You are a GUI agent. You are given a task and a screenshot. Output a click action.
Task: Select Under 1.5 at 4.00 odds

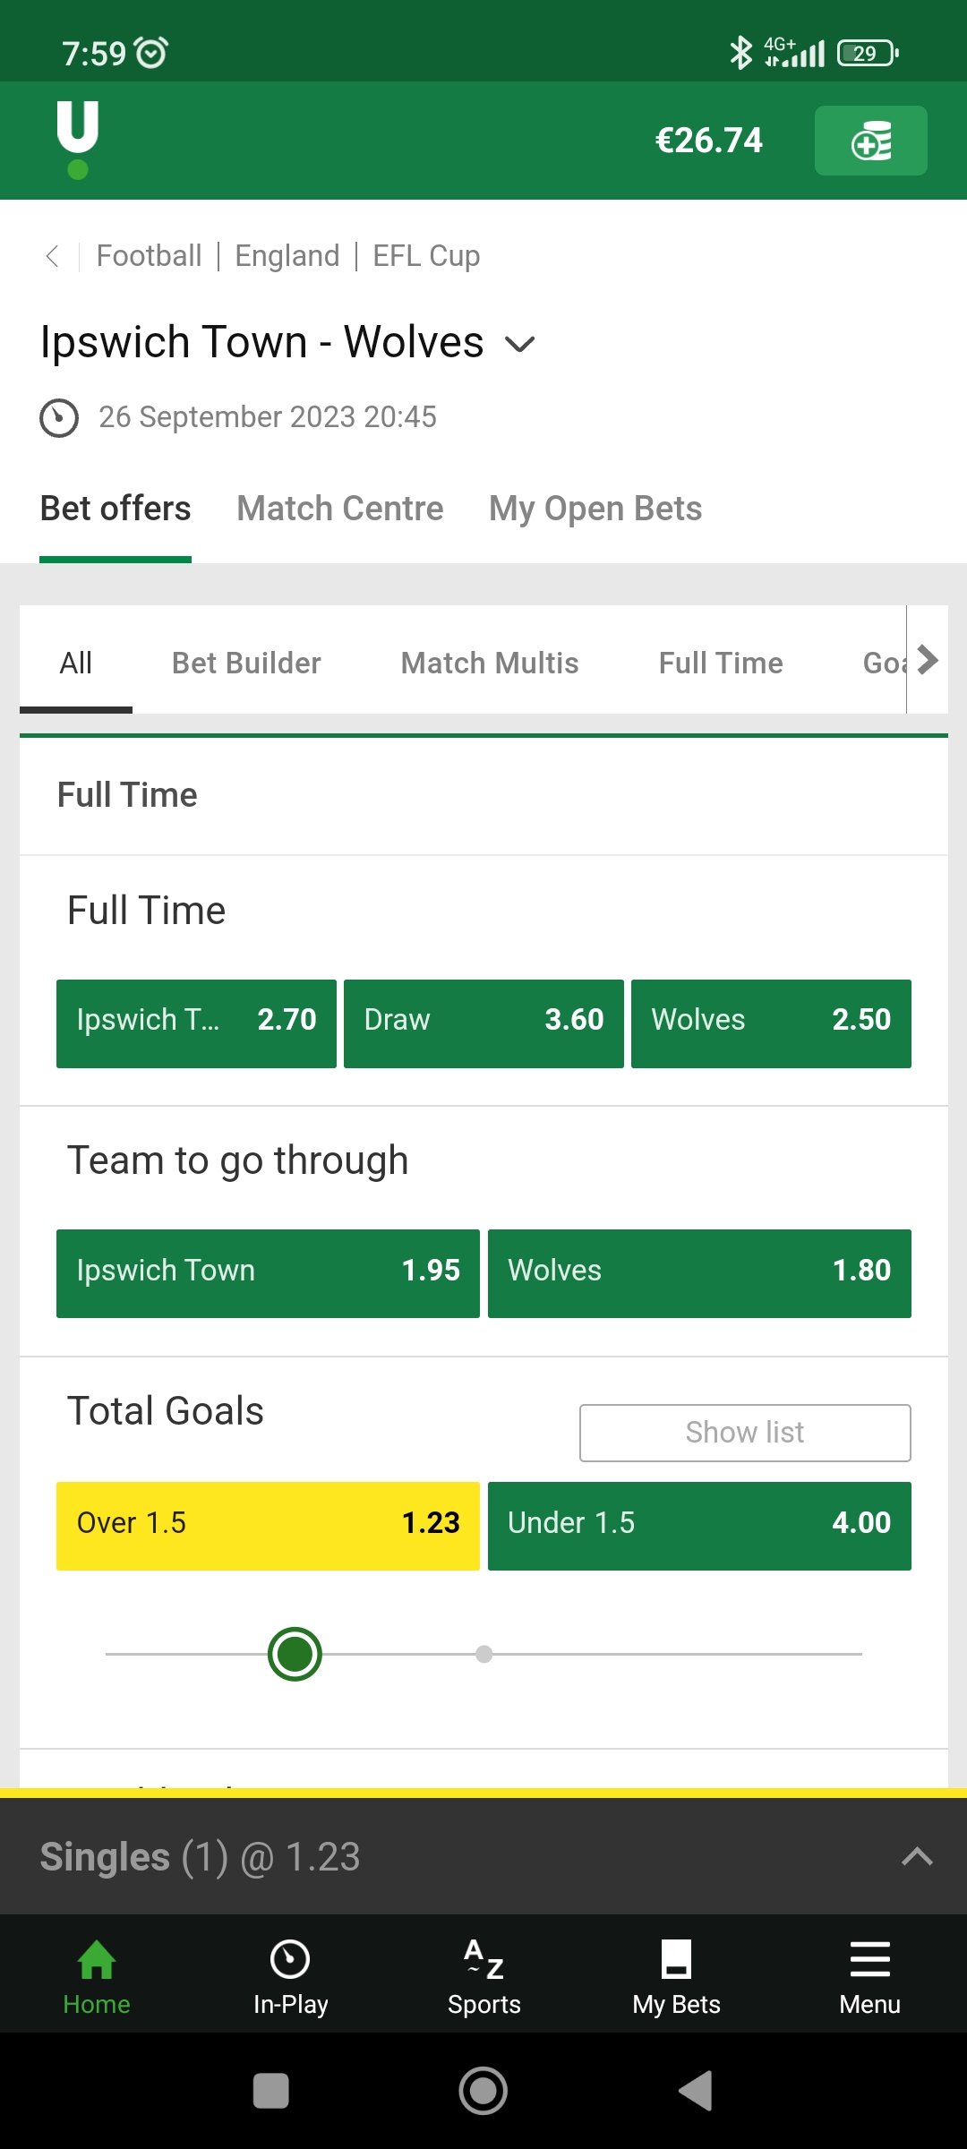point(699,1526)
